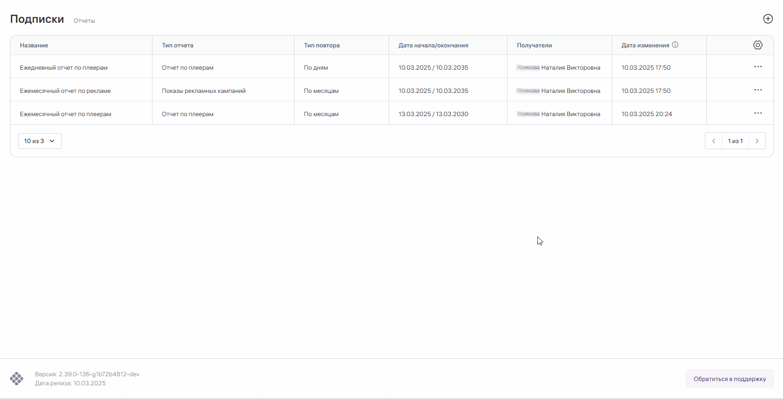Select the Ежедневный отчет по плеерам row
The height and width of the screenshot is (399, 783).
point(64,68)
